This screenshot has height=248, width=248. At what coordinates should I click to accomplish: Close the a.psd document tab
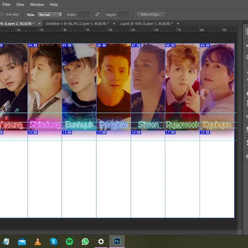[x=178, y=23]
